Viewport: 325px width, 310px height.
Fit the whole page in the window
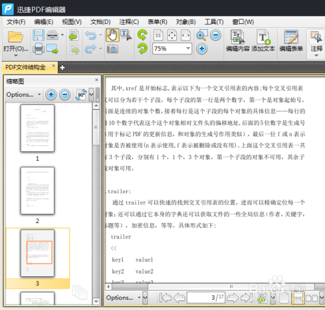tap(172, 35)
